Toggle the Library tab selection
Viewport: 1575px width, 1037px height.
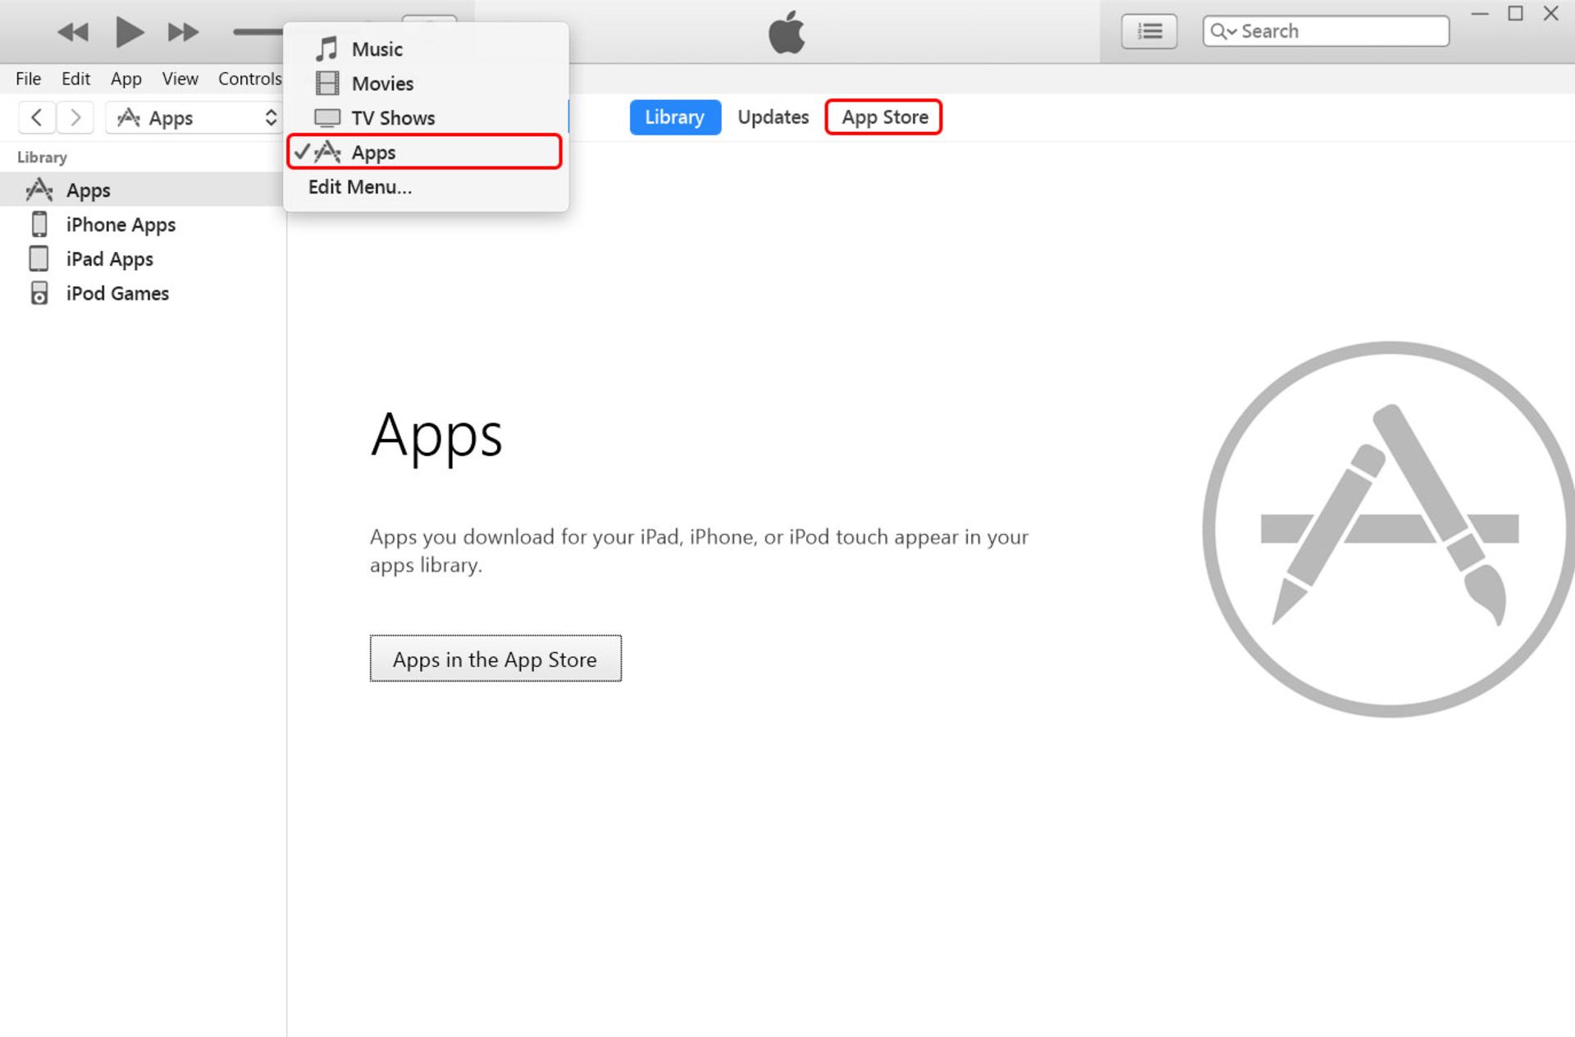(x=676, y=116)
